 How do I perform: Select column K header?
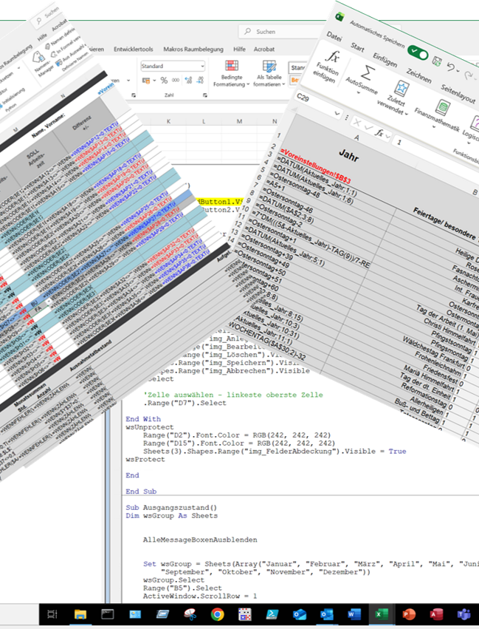pos(168,121)
